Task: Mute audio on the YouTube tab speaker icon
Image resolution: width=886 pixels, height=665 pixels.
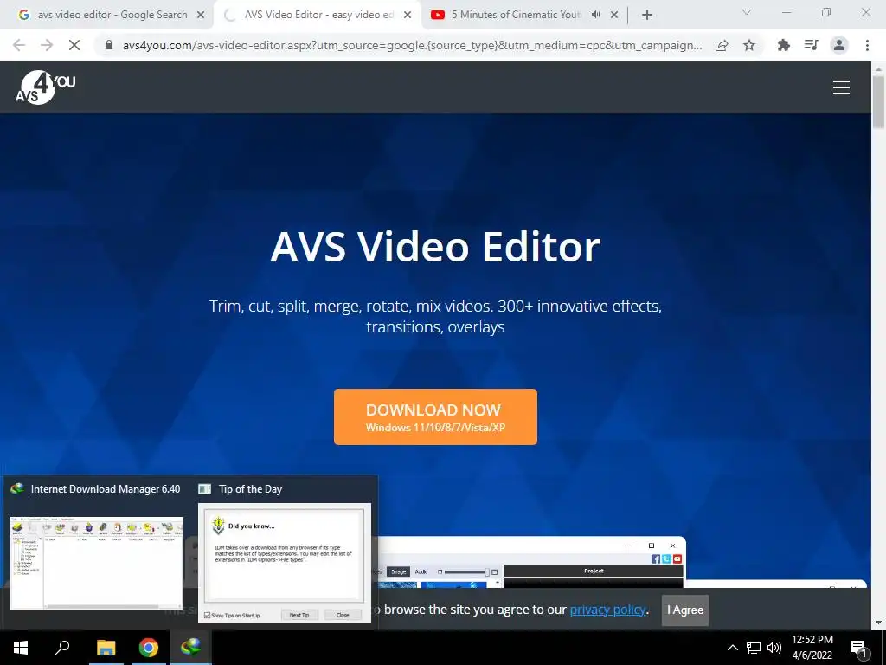Action: [x=595, y=15]
